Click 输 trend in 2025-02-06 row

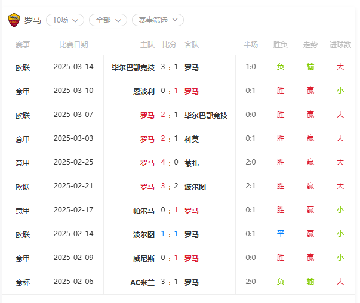(310, 282)
